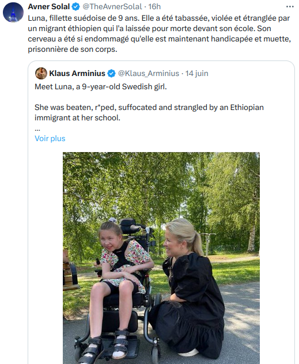Click the French tweet text about Luna
The width and height of the screenshot is (299, 364).
click(159, 33)
